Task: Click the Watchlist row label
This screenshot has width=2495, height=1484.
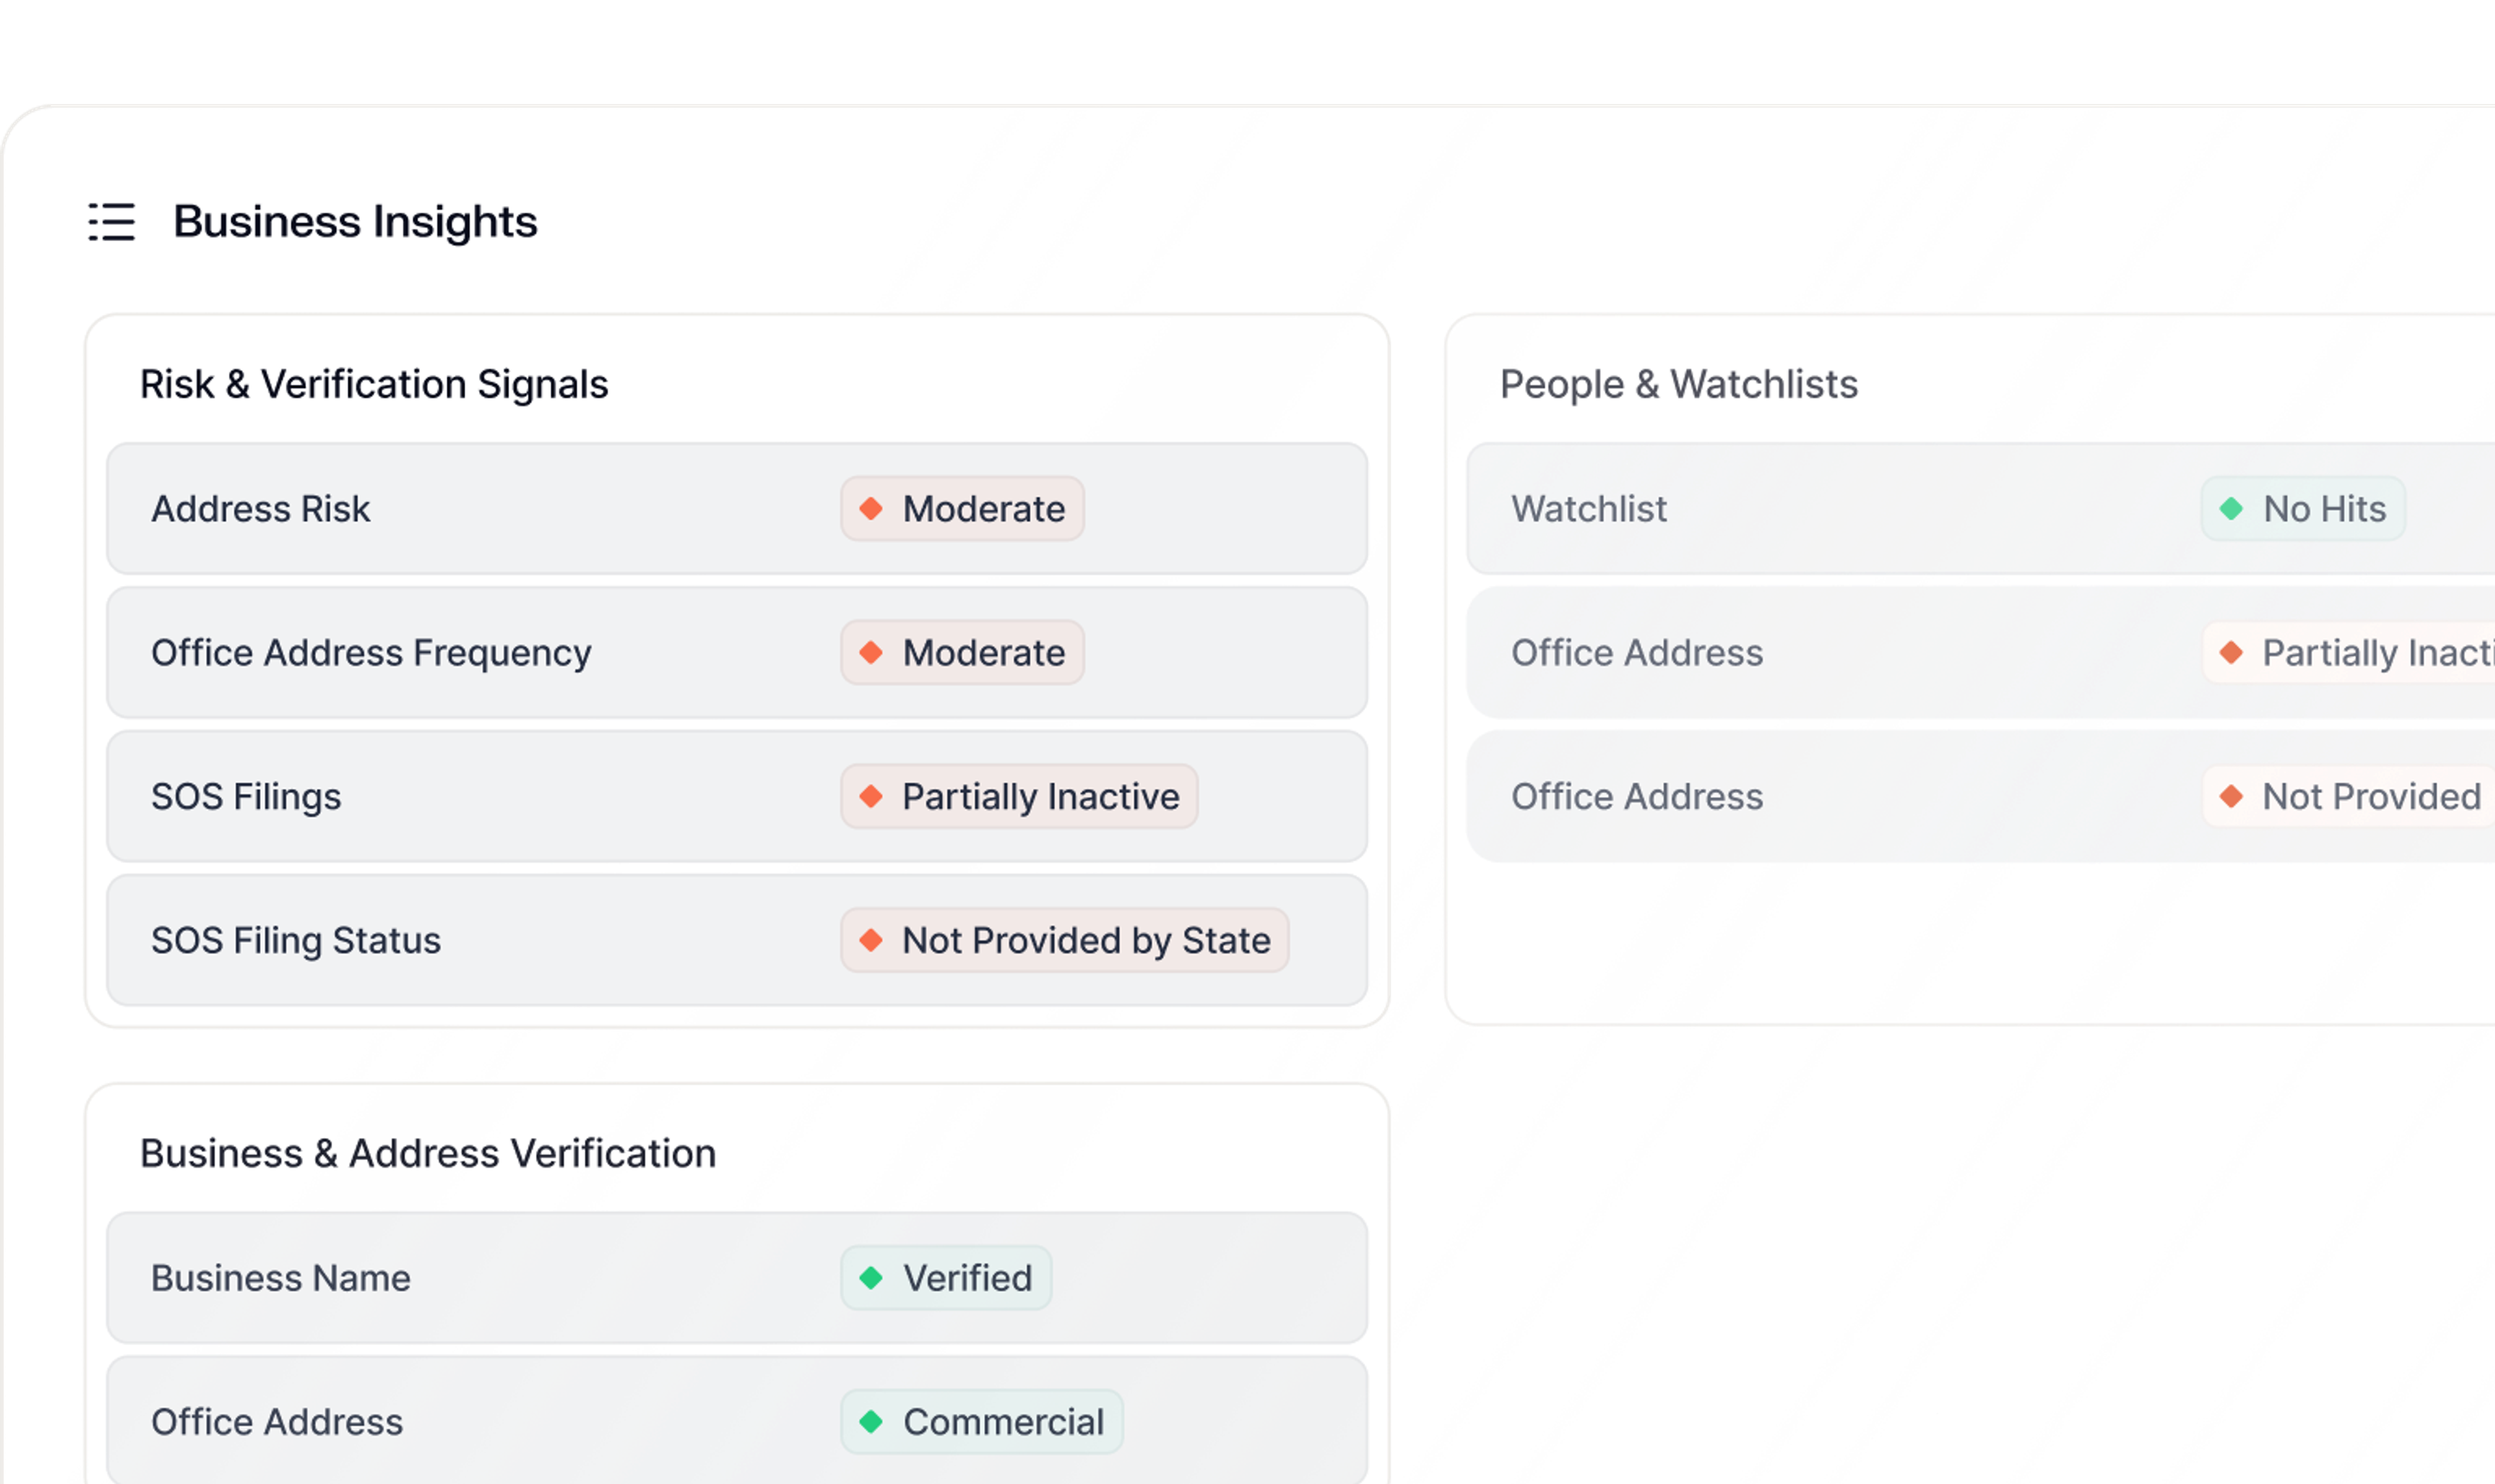Action: coord(1589,509)
